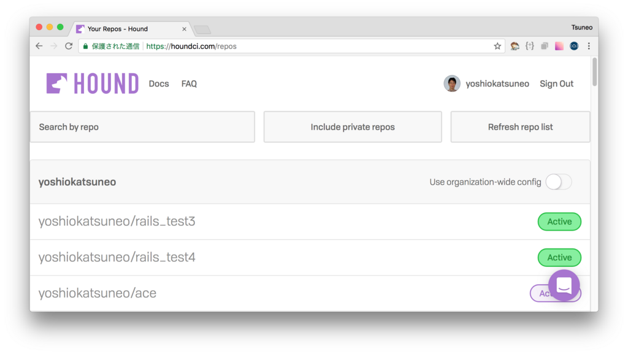Image resolution: width=628 pixels, height=354 pixels.
Task: Toggle Active button for rails_test3
Action: click(x=559, y=221)
